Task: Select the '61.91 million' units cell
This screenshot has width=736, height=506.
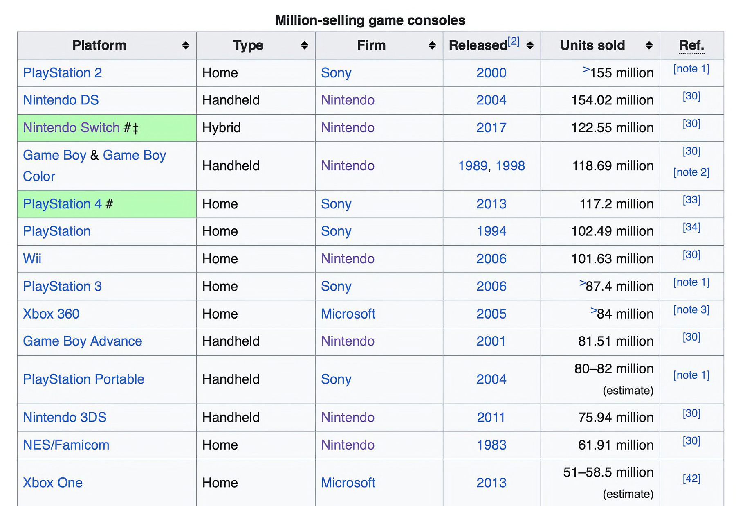Action: coord(600,445)
